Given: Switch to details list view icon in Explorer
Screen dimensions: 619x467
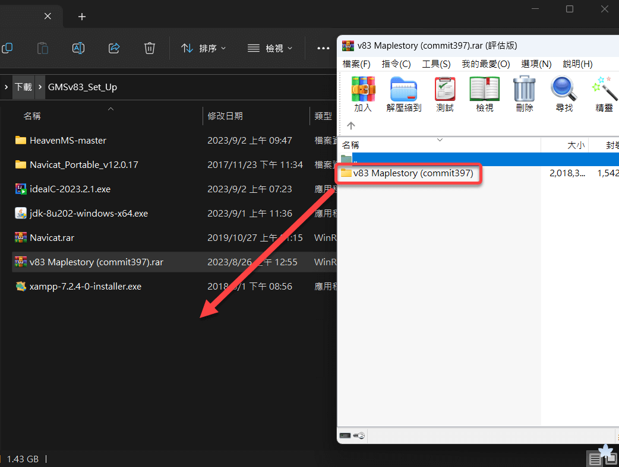Looking at the screenshot, I should click(x=595, y=459).
